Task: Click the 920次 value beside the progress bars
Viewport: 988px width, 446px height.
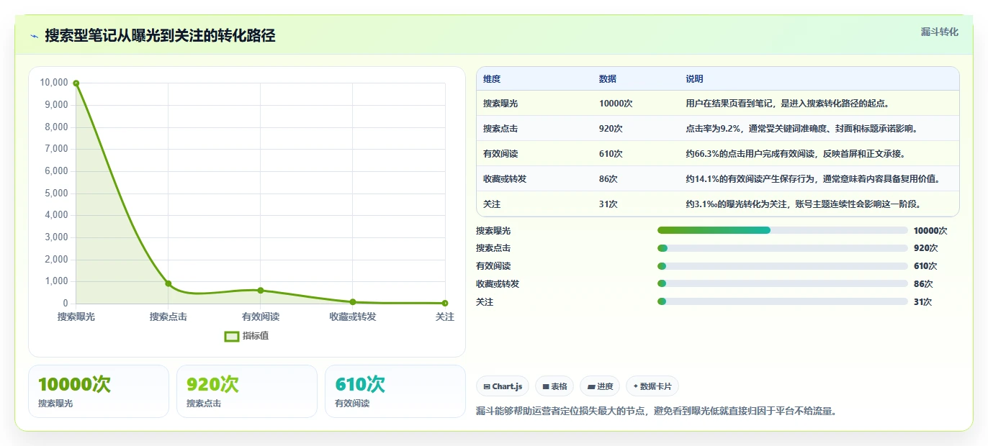Action: pyautogui.click(x=926, y=248)
